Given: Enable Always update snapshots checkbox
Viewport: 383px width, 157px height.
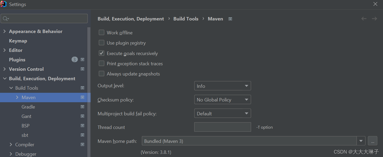Looking at the screenshot, I should coord(102,74).
